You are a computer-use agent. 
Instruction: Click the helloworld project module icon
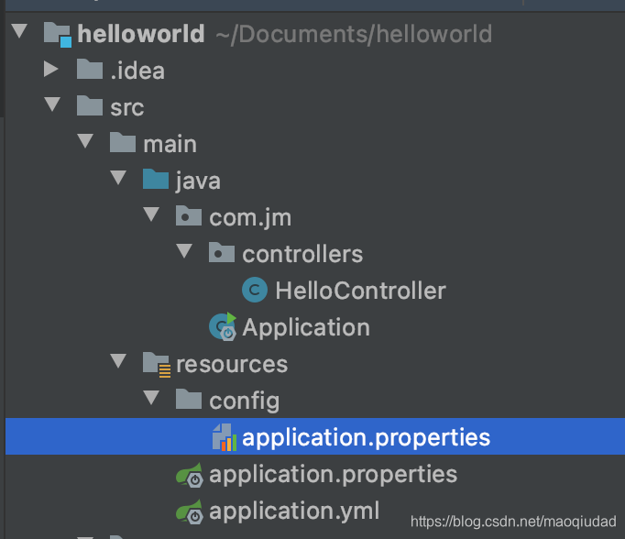(x=58, y=35)
